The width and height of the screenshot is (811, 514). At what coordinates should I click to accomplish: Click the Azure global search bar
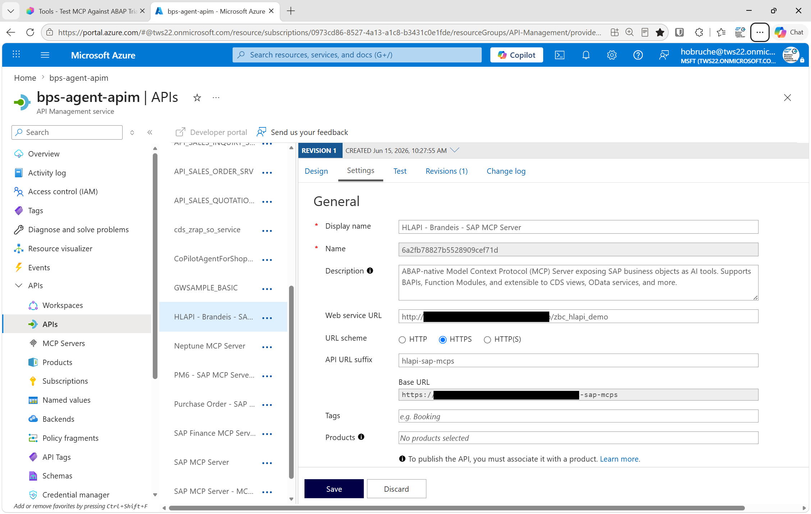[357, 55]
